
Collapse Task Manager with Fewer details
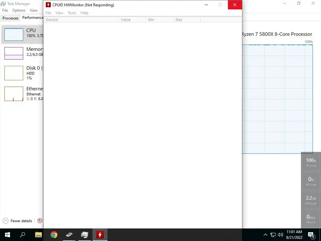pos(18,221)
